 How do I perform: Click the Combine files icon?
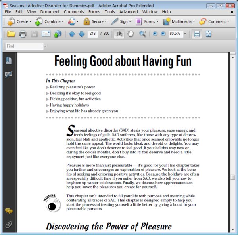[39, 21]
